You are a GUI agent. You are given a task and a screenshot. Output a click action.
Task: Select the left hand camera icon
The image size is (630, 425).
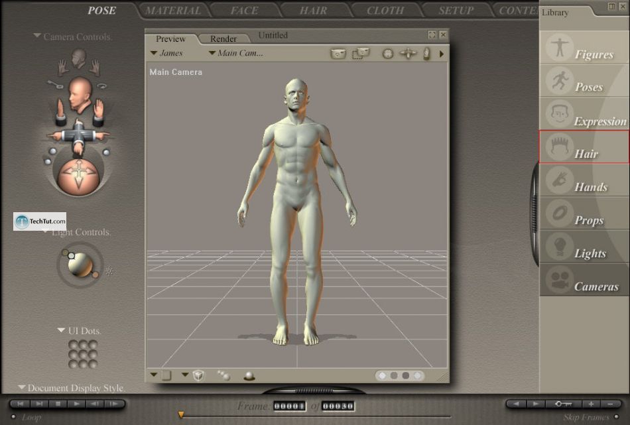tap(62, 68)
